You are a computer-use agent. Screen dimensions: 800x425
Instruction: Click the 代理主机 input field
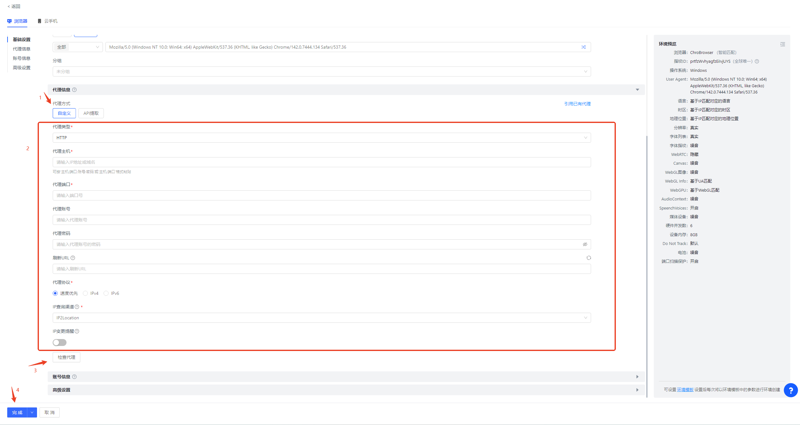(x=322, y=162)
